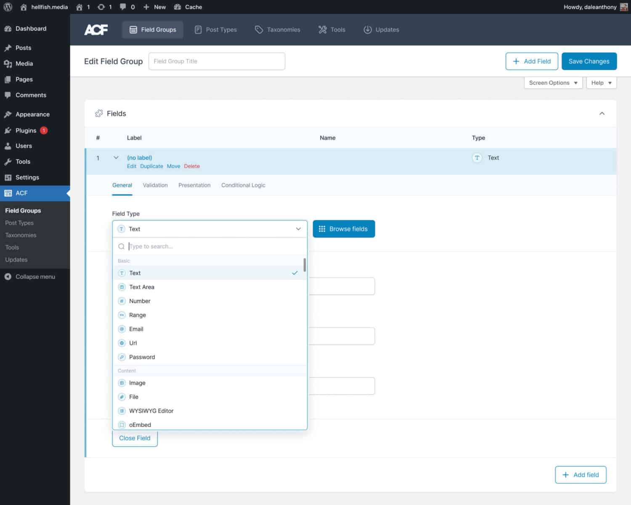Open ACF Updates from the top navigation
Screen dimensions: 631x505
click(381, 29)
